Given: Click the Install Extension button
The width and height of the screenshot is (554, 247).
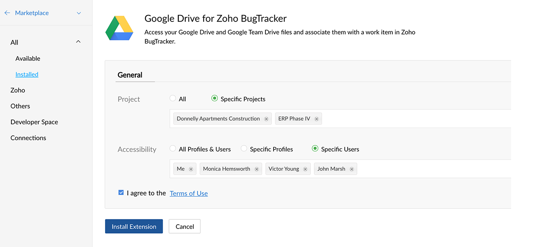Looking at the screenshot, I should (134, 226).
